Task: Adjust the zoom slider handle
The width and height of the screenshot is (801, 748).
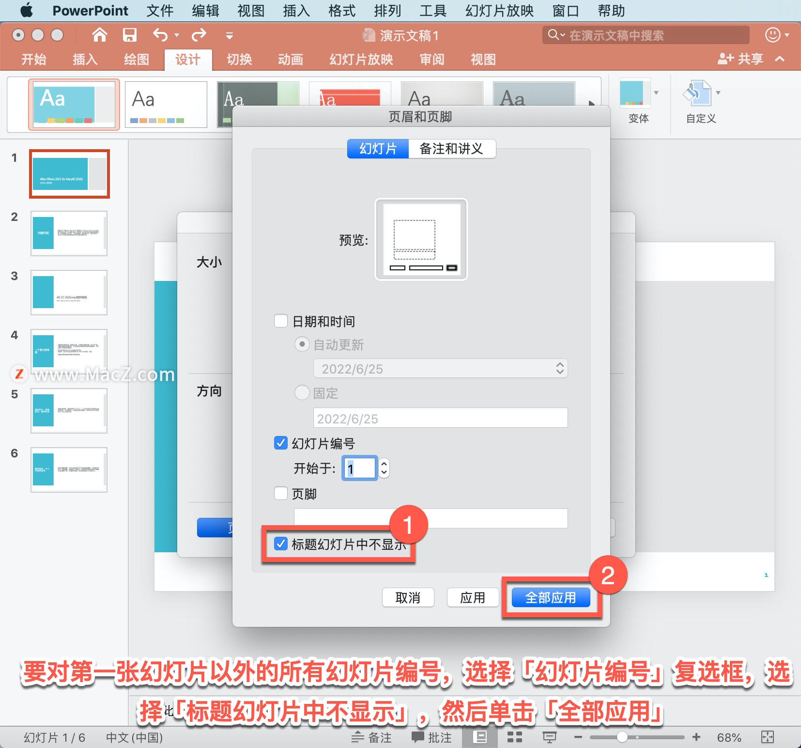Action: coord(622,737)
